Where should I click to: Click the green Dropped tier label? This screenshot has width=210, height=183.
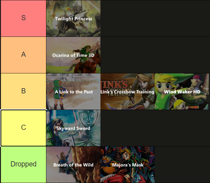click(x=23, y=164)
